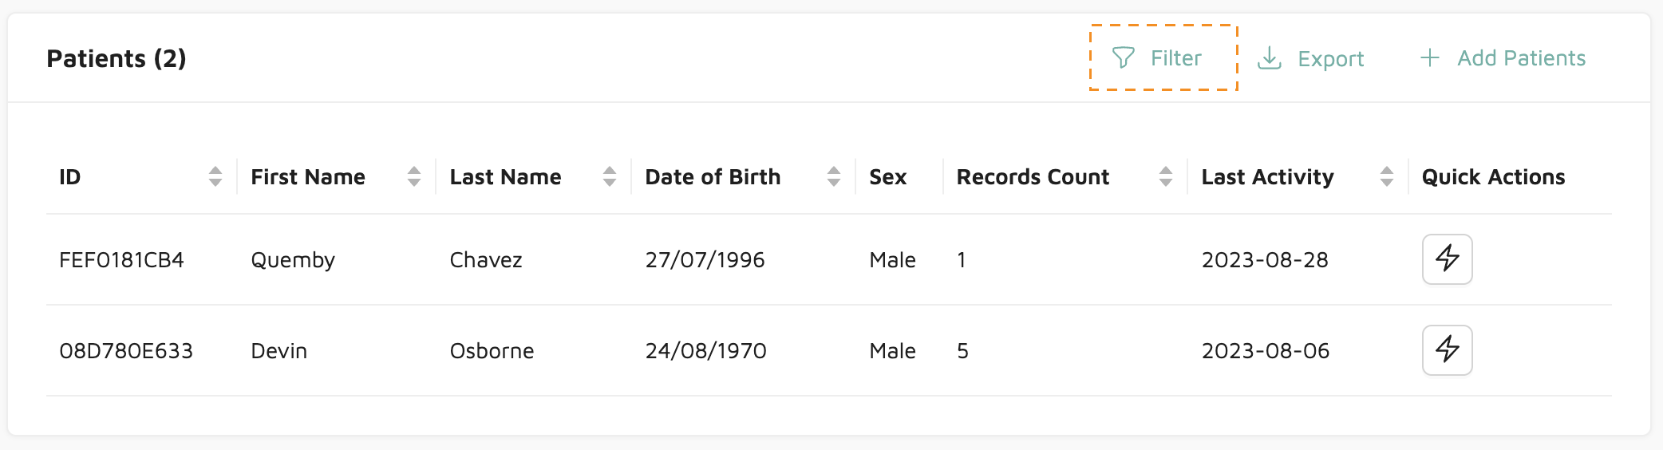This screenshot has height=450, width=1663.
Task: Toggle Records Count sort order arrows
Action: (x=1166, y=176)
